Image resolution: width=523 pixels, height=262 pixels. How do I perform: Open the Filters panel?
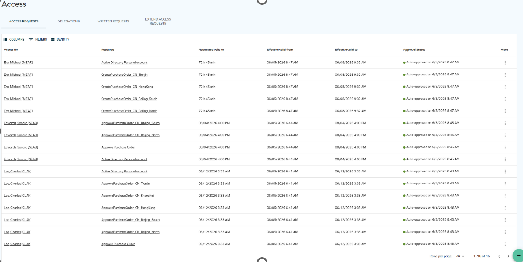[38, 40]
